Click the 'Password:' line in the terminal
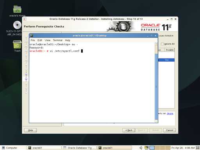 click(36, 48)
